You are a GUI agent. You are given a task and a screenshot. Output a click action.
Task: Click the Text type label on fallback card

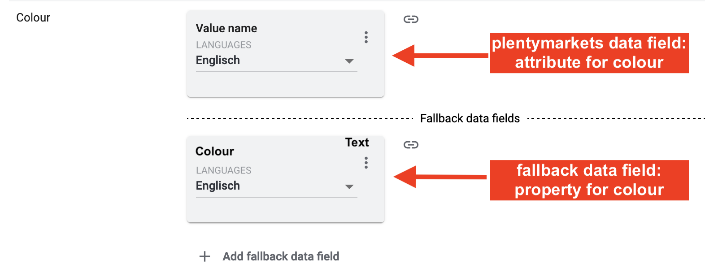click(x=357, y=143)
